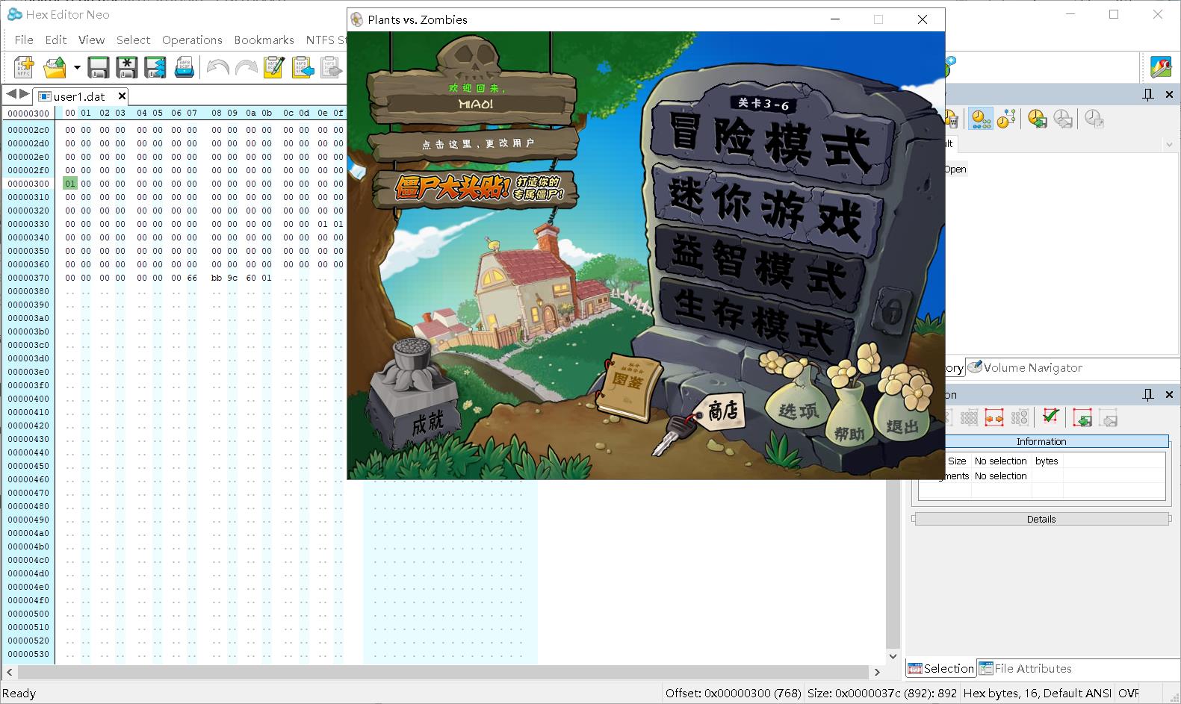
Task: Click the history branch view clock icon
Action: pyautogui.click(x=1006, y=119)
